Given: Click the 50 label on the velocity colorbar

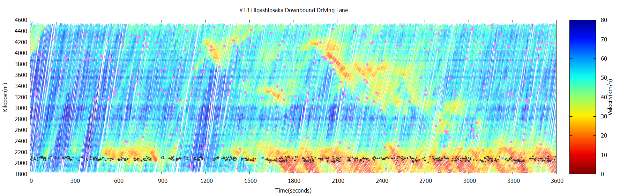Looking at the screenshot, I should [604, 78].
